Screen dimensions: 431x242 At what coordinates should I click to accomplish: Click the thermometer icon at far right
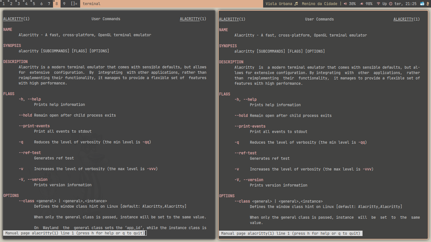(428, 4)
